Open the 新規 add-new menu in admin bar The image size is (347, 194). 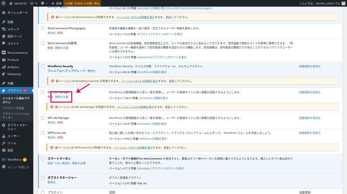coord(58,3)
